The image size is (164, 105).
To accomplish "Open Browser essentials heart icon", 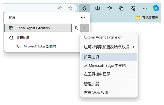I will pyautogui.click(x=133, y=8).
